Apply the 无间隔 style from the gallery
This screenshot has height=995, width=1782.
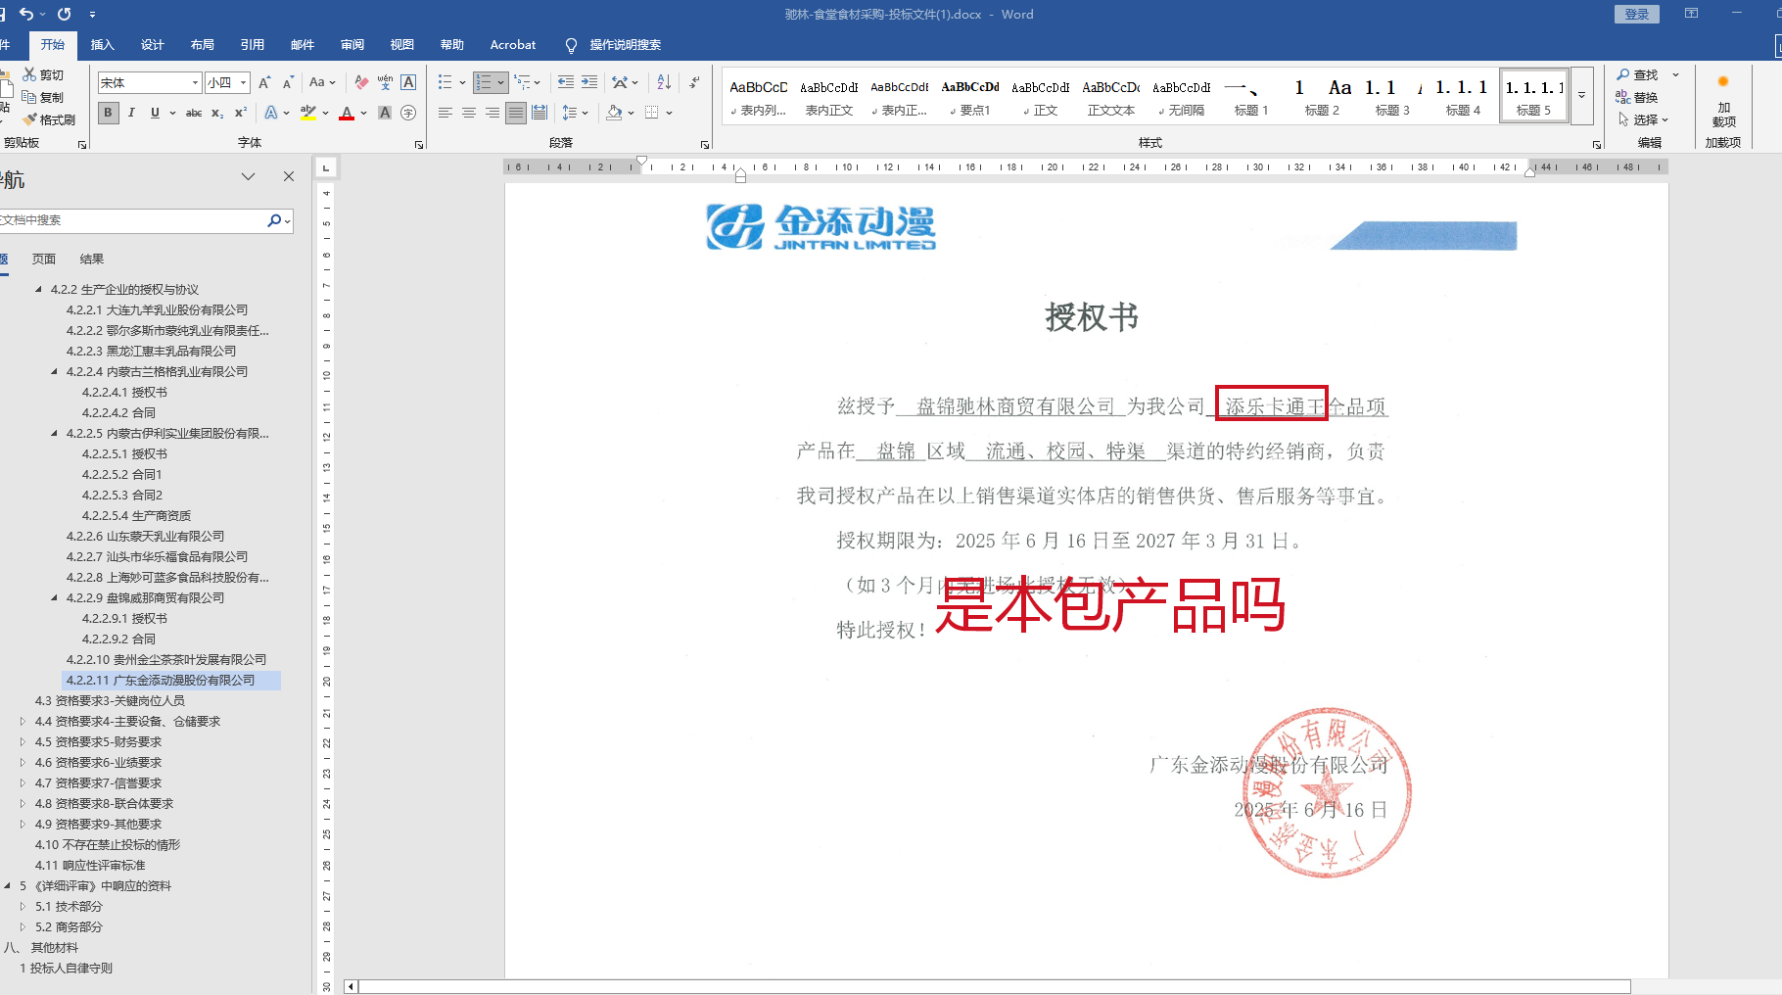coord(1181,96)
